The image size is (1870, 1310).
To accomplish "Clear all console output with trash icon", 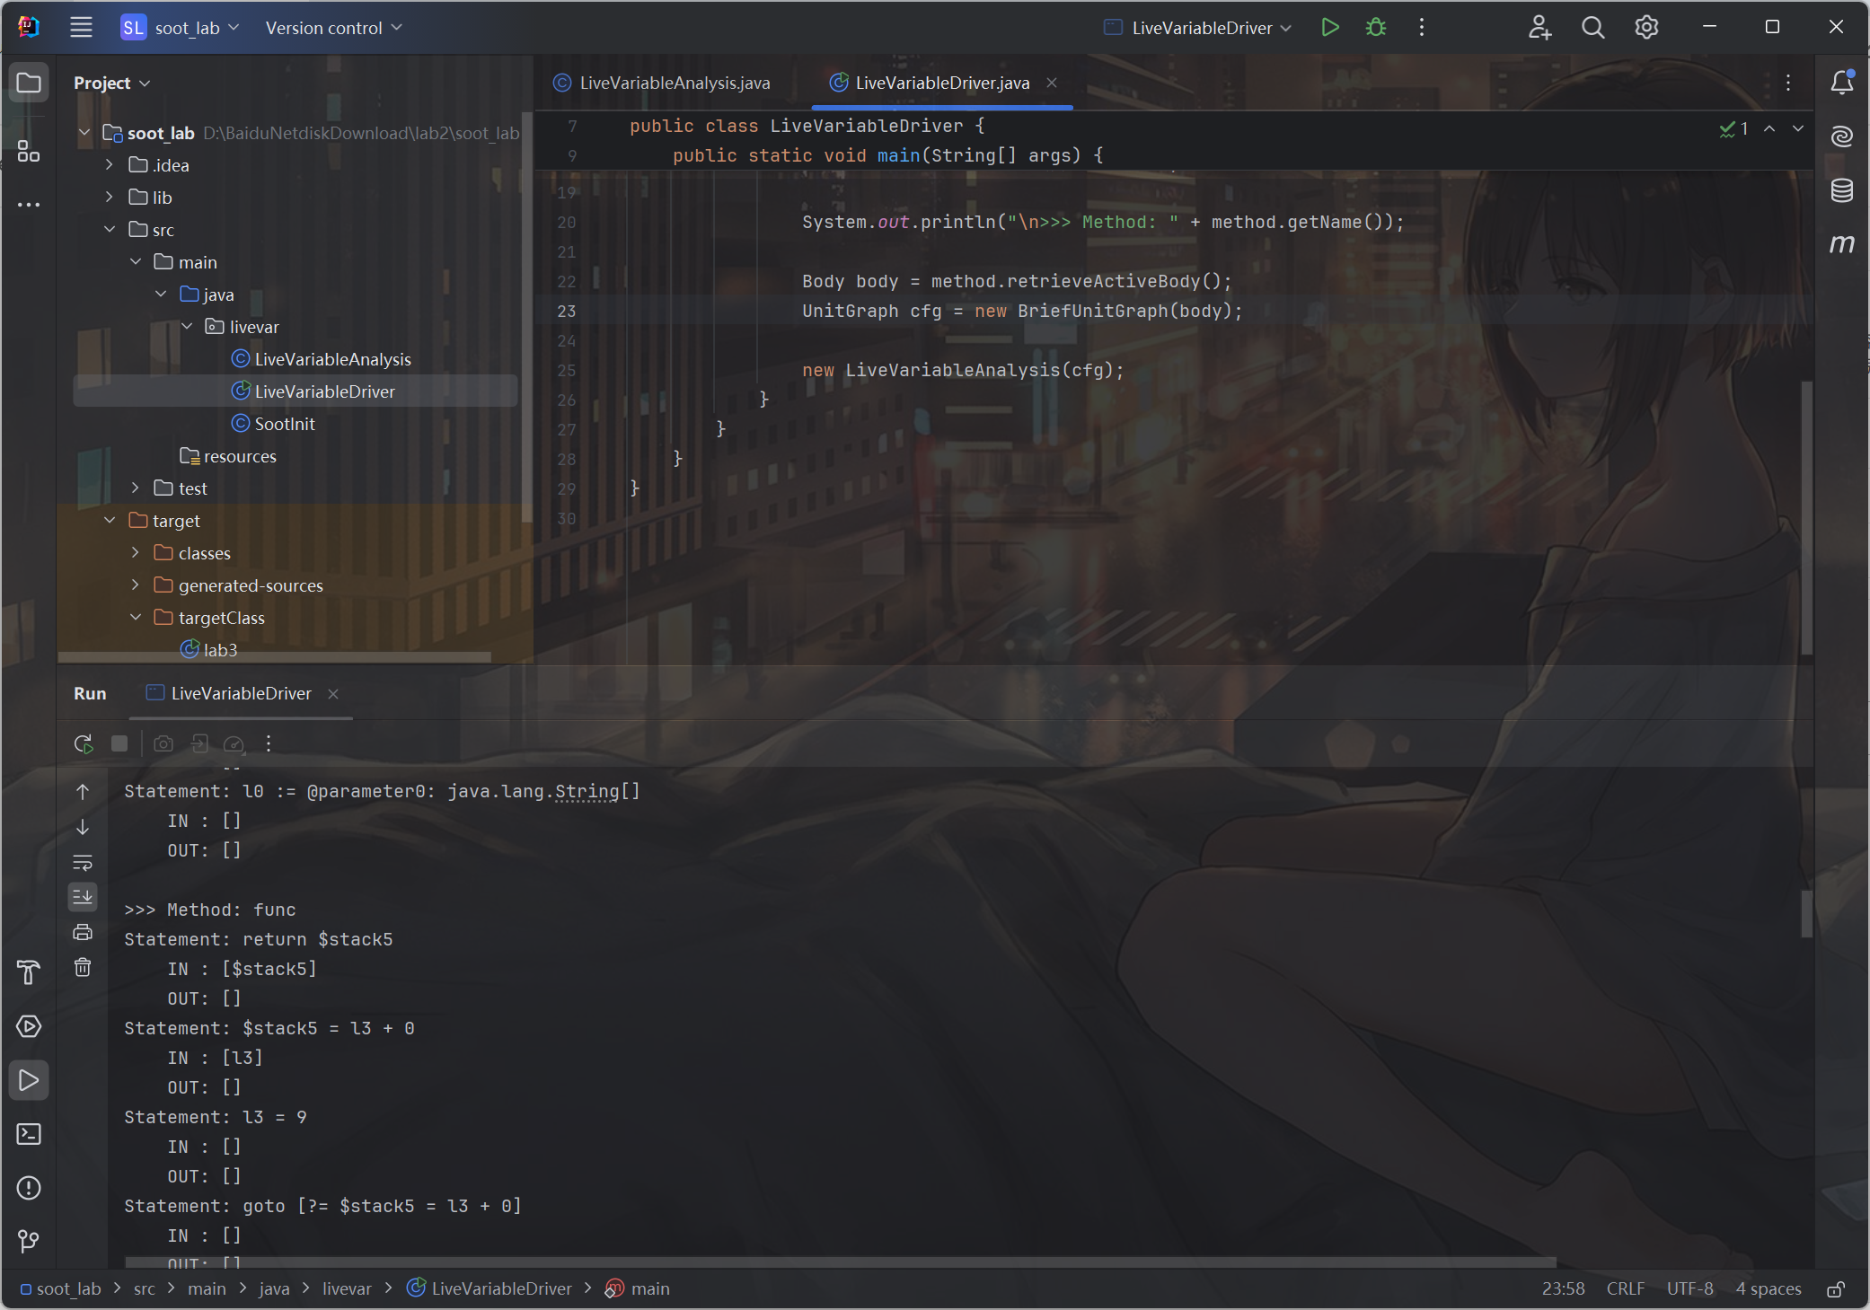I will [83, 968].
